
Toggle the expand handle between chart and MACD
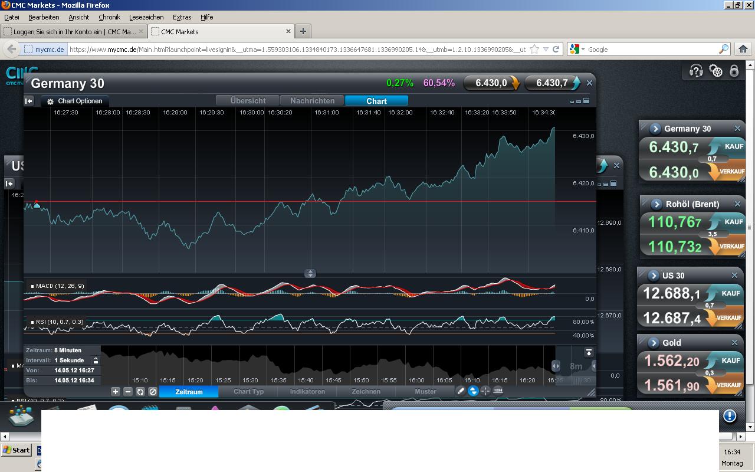[310, 273]
